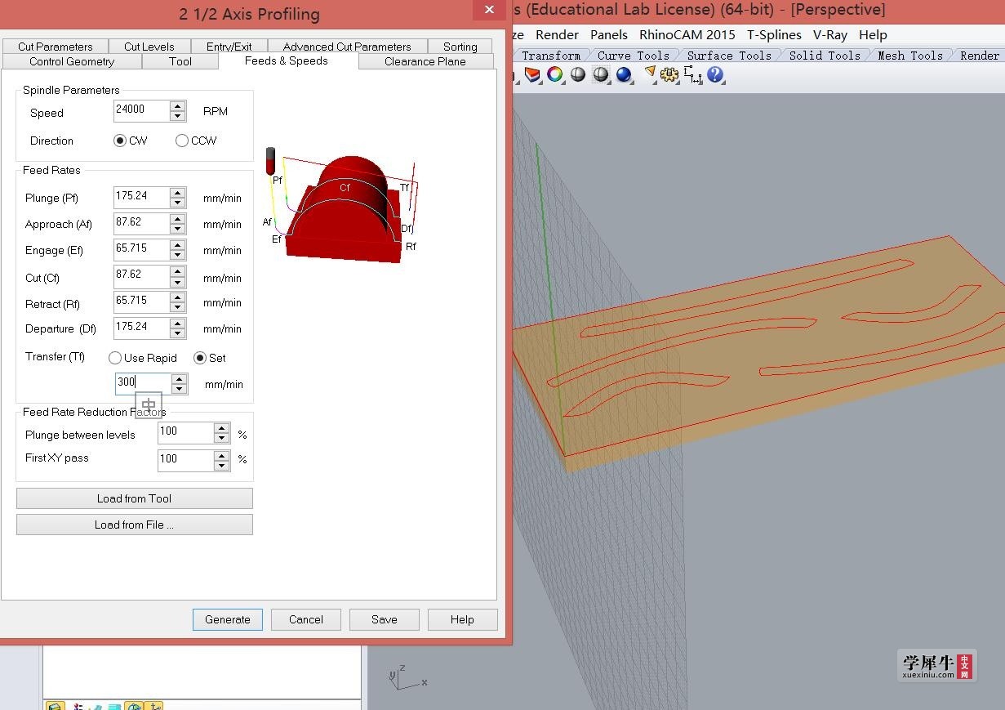
Task: Select CW spindle direction
Action: click(x=120, y=141)
